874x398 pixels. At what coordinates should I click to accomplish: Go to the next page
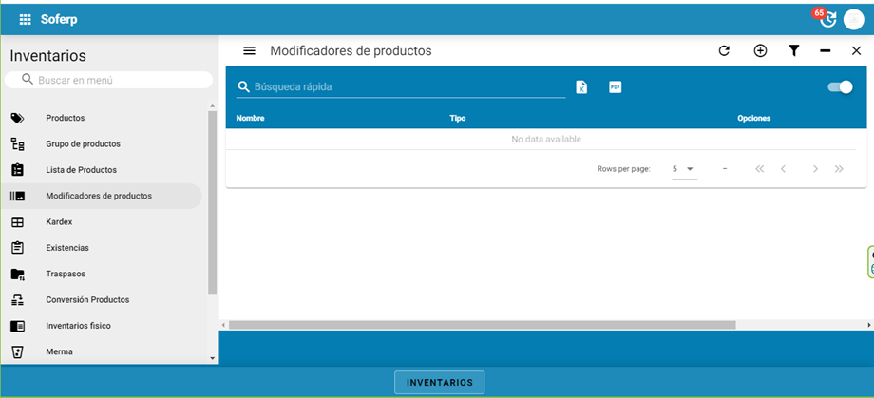click(x=815, y=169)
